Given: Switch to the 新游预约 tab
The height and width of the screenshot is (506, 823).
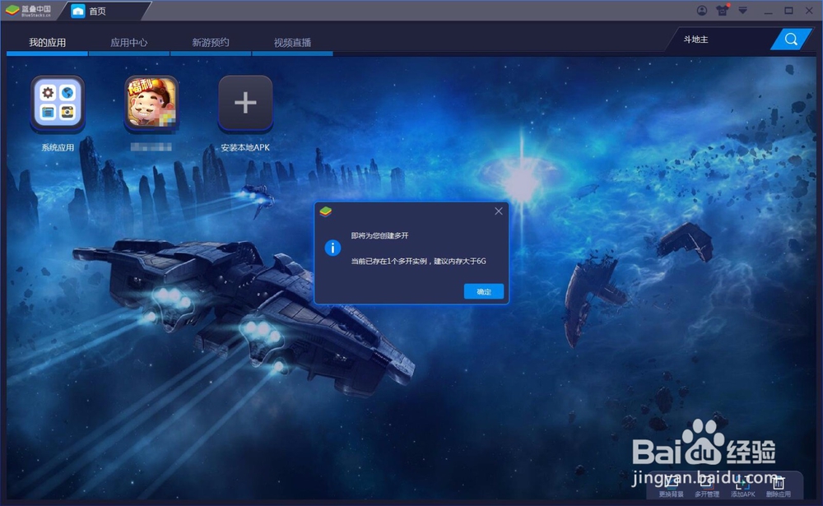Looking at the screenshot, I should 211,43.
